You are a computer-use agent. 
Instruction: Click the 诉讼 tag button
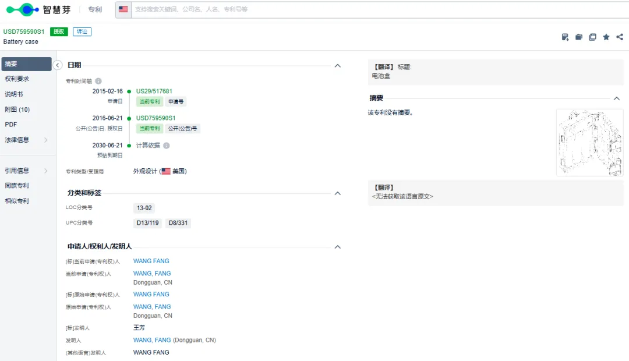(x=82, y=31)
